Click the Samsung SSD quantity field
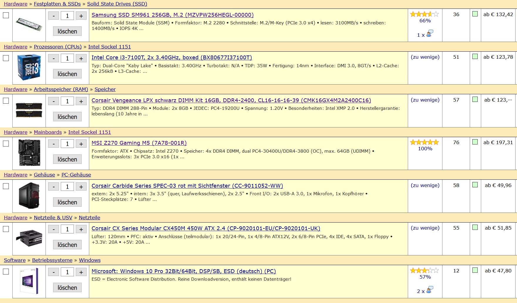This screenshot has height=303, width=517. click(67, 16)
